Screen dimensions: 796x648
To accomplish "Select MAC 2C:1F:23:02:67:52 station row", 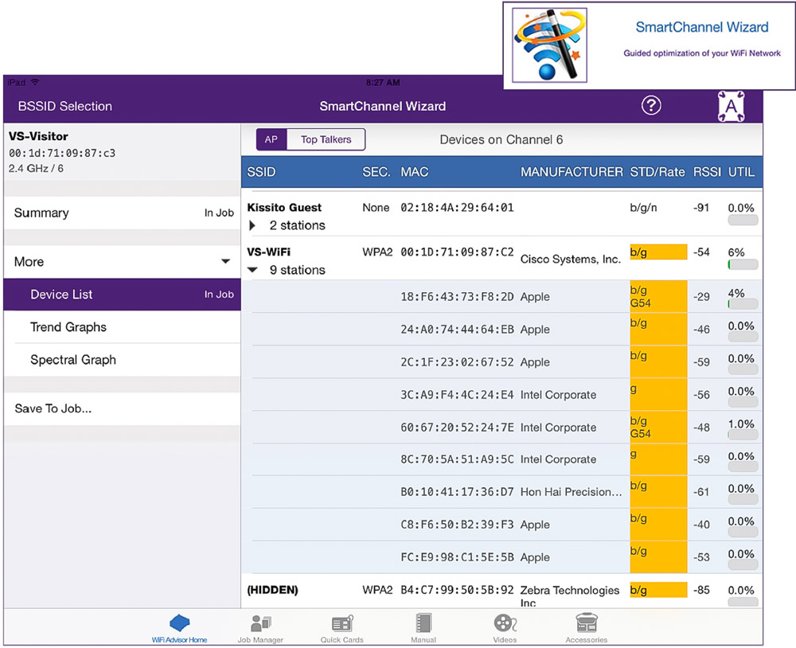I will point(502,362).
